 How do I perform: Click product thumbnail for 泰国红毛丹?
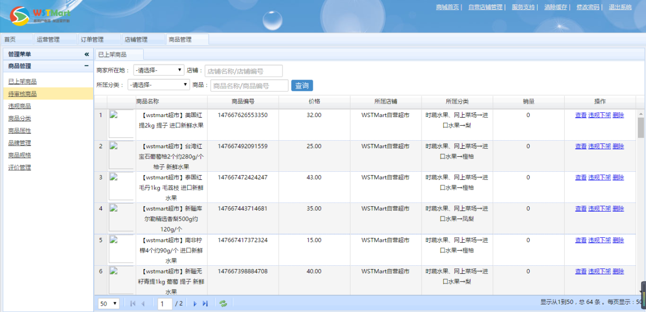[121, 186]
